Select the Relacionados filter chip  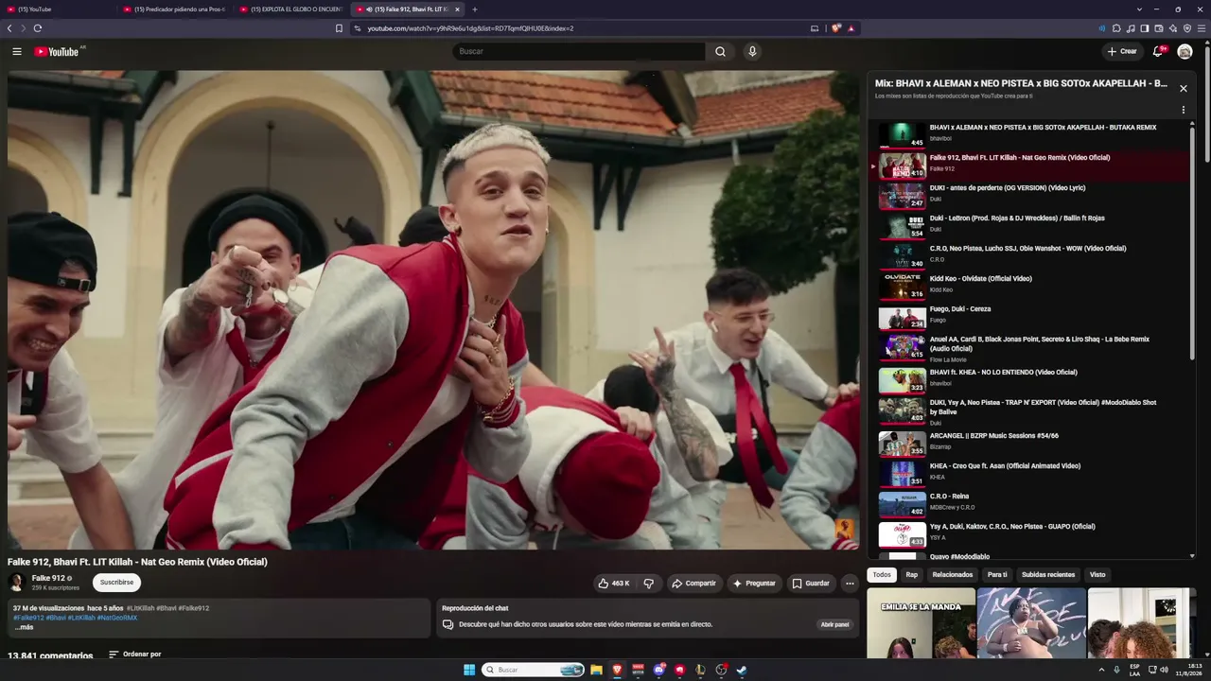coord(953,574)
